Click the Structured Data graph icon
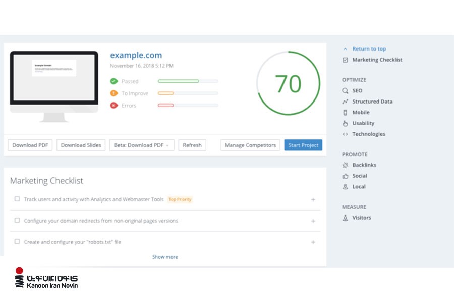The width and height of the screenshot is (454, 303). [345, 102]
